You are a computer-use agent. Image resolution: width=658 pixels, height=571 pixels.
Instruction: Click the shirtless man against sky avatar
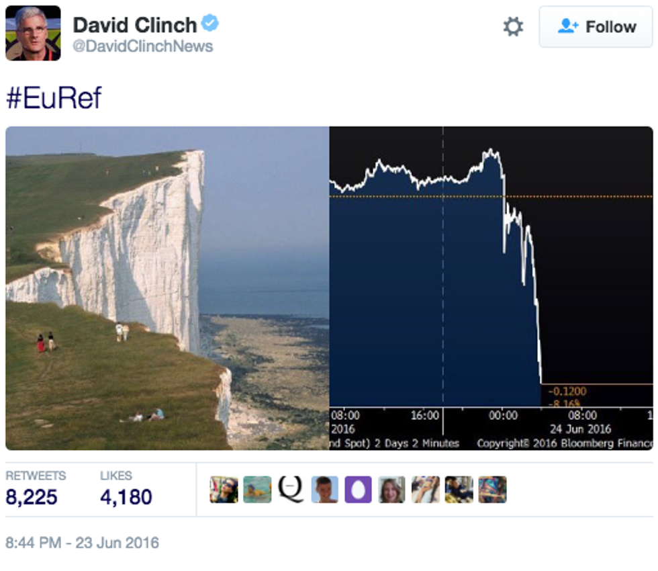324,490
